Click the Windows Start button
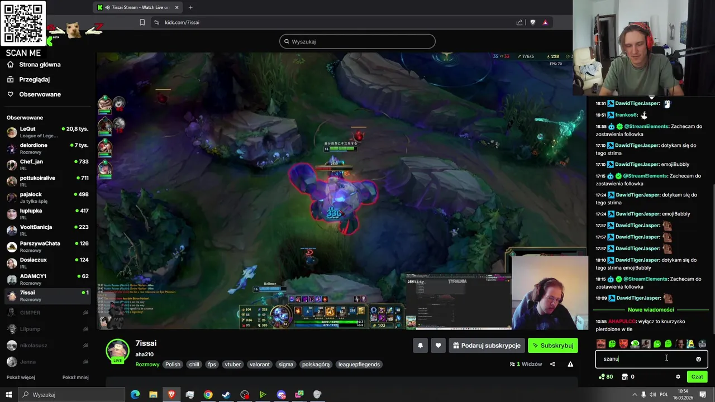 9,395
